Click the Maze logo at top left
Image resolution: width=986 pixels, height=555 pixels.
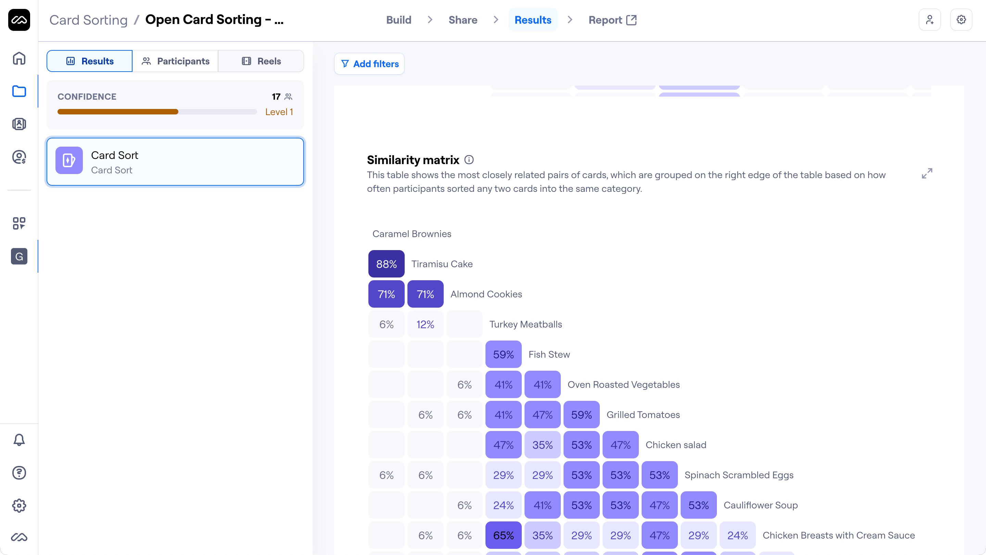pos(19,20)
